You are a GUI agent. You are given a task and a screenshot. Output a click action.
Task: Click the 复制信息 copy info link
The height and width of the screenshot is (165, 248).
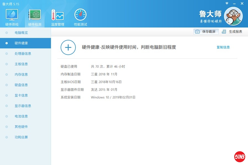223,47
